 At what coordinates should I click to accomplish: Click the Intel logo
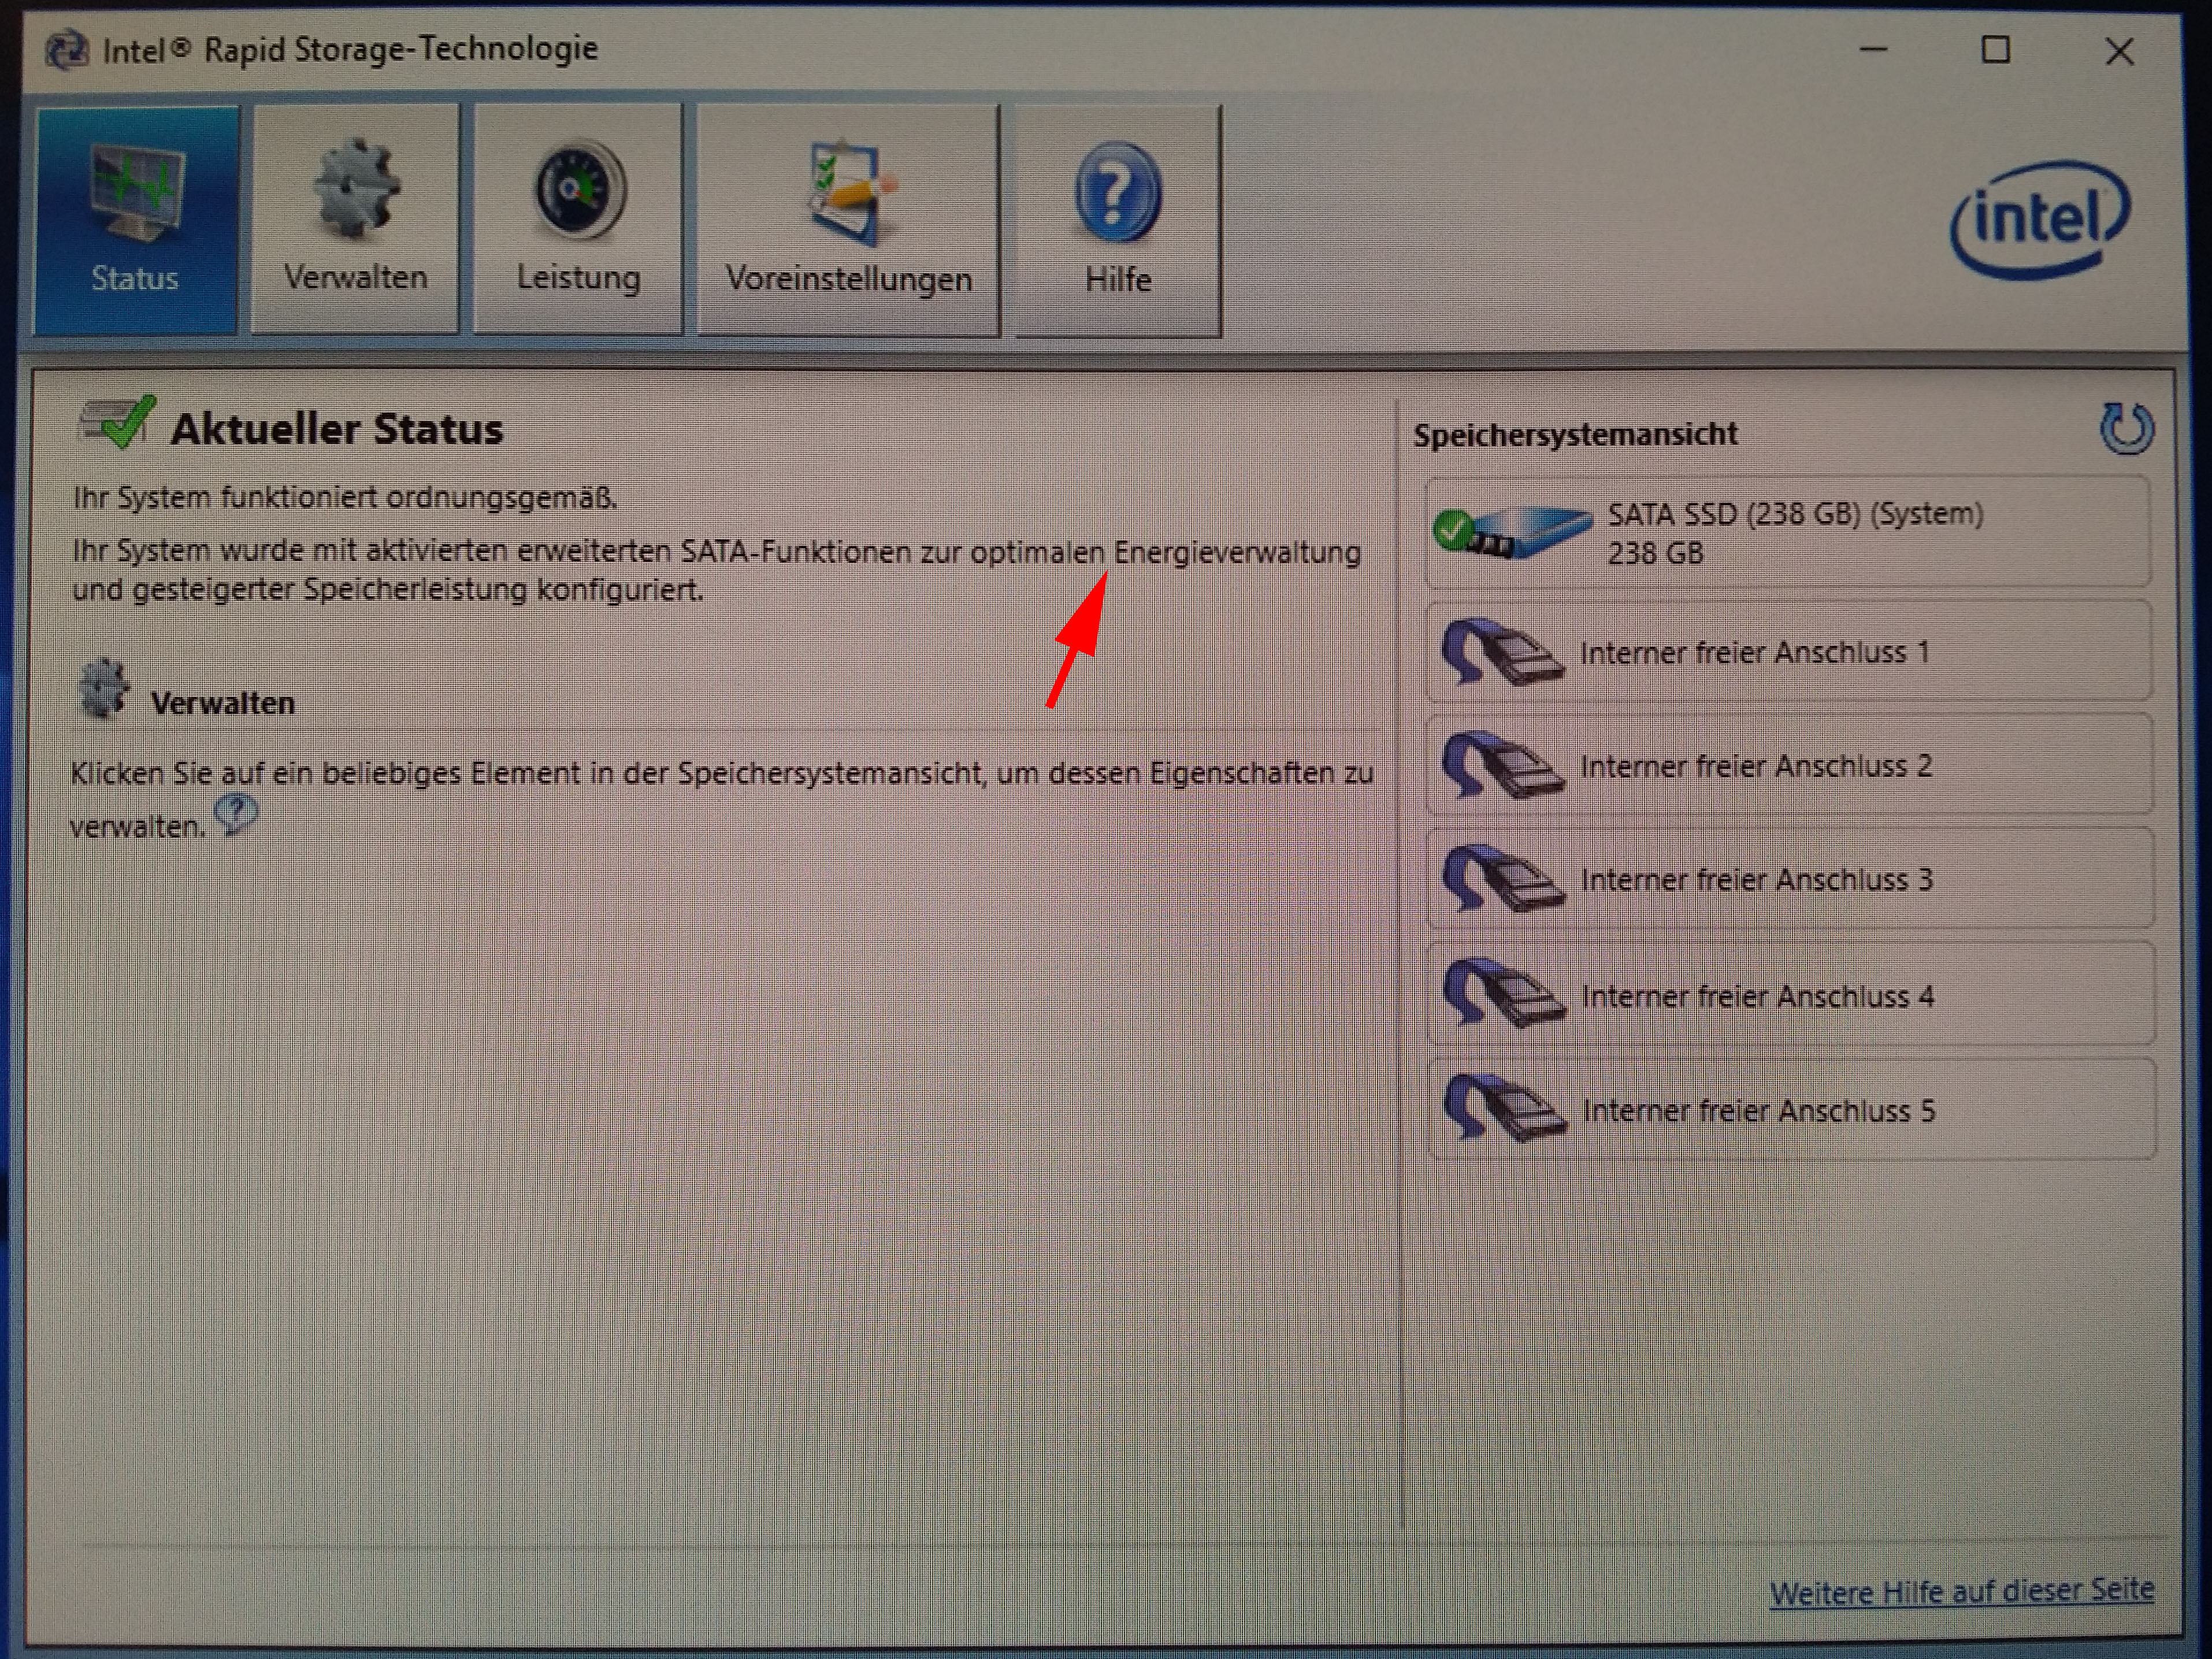[2041, 219]
